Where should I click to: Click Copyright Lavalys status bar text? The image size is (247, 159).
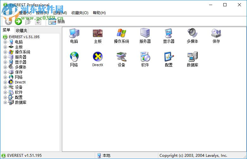[193, 156]
